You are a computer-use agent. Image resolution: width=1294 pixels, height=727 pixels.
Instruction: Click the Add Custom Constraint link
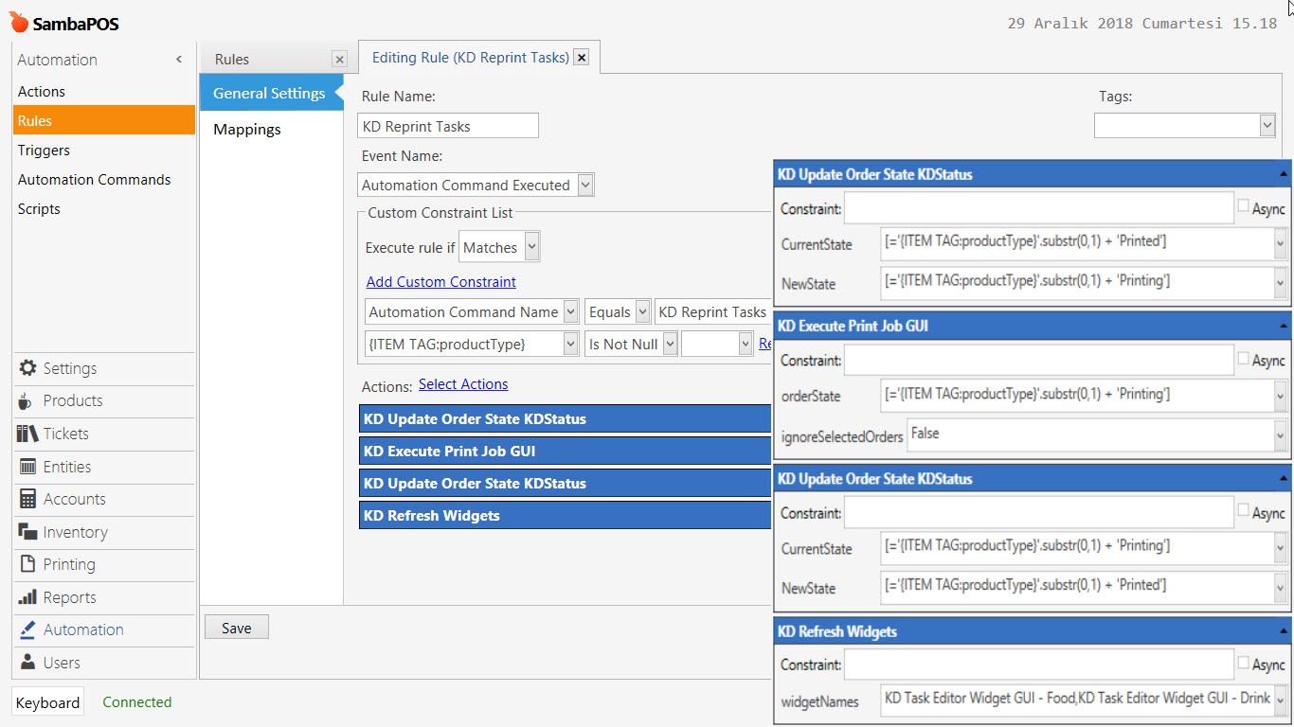(441, 282)
